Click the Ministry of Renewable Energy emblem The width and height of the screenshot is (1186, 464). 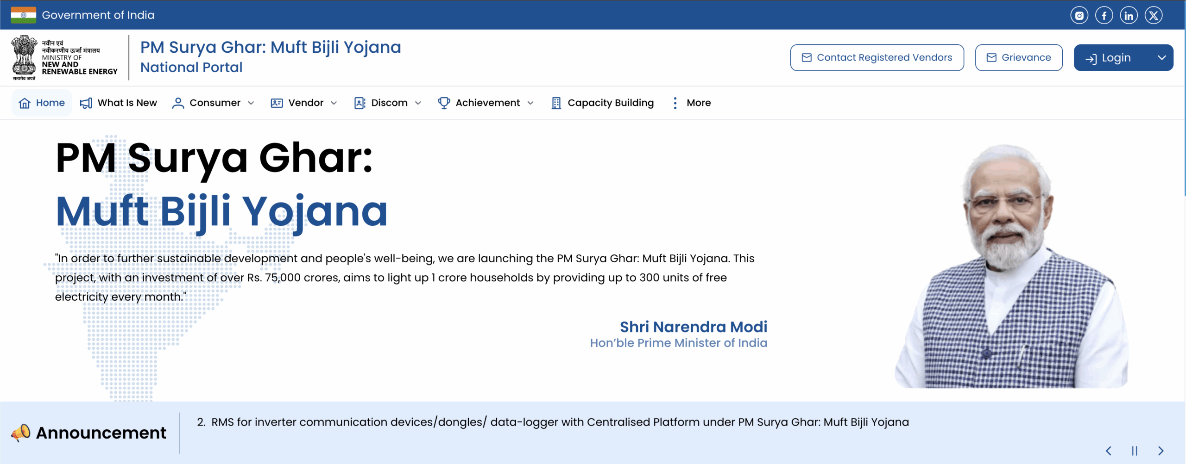click(x=24, y=57)
